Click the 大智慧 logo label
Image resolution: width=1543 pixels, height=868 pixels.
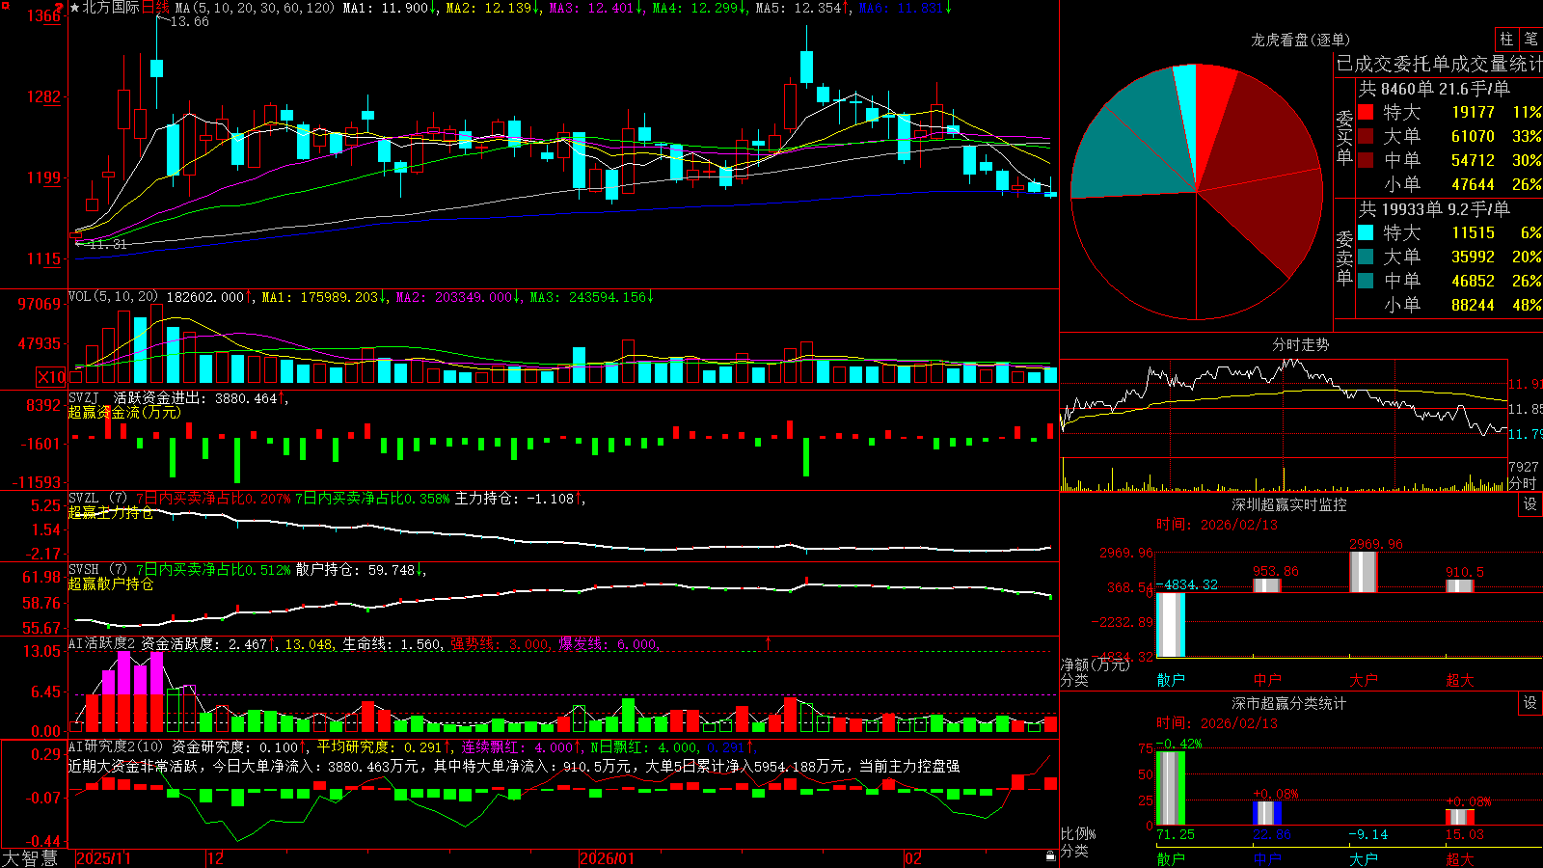(x=29, y=858)
